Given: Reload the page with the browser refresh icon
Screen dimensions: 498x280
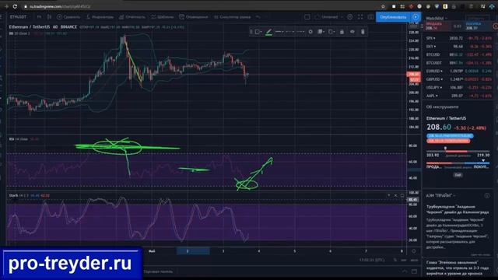Looking at the screenshot, I should 15,6.
